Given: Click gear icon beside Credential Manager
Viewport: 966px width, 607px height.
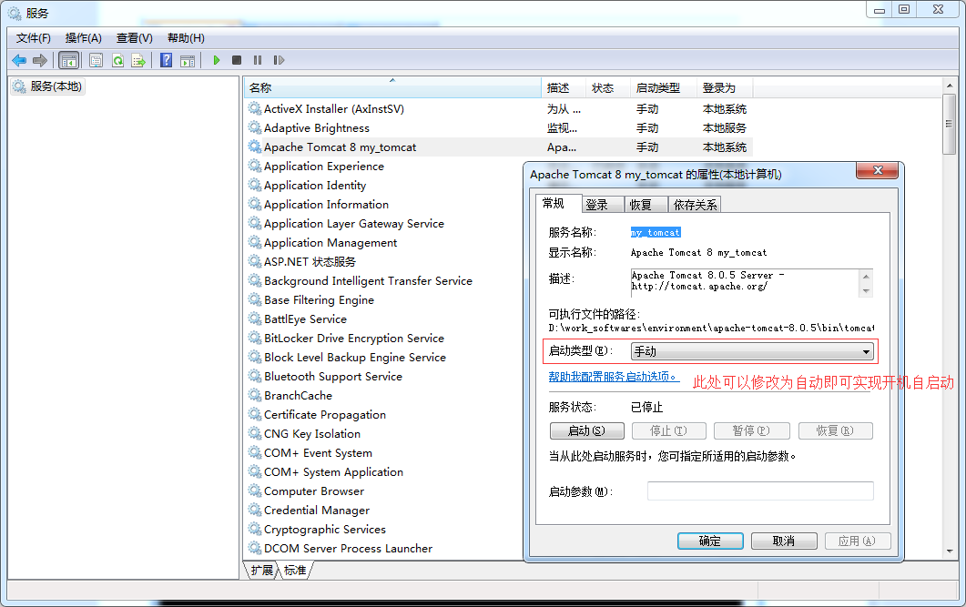Looking at the screenshot, I should pos(254,510).
